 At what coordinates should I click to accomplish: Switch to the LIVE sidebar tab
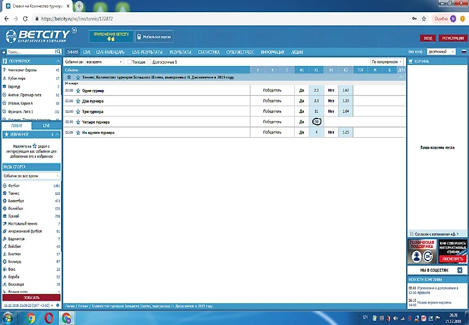[46, 125]
